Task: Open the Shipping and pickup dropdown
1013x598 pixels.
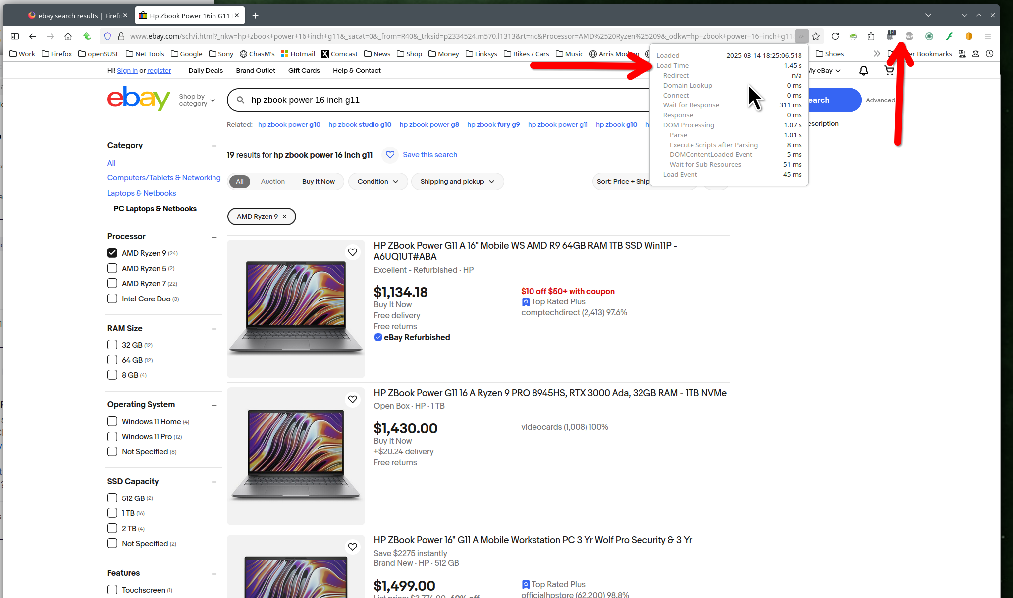Action: [x=457, y=182]
